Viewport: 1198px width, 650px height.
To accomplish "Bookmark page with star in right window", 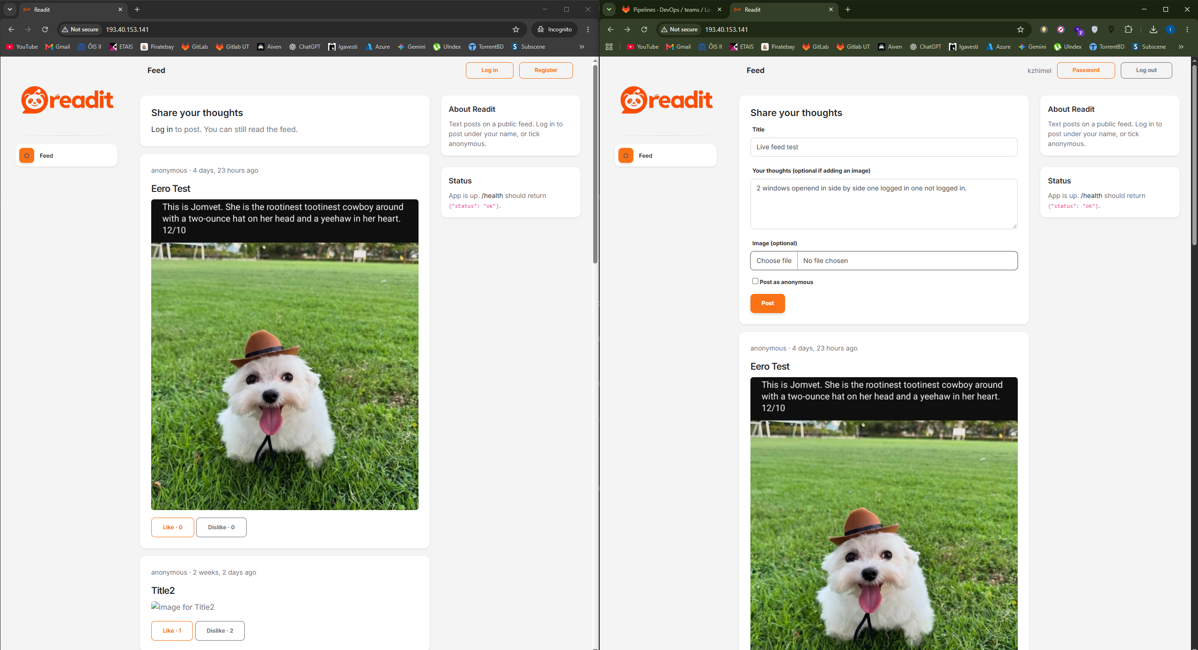I will click(x=1021, y=29).
